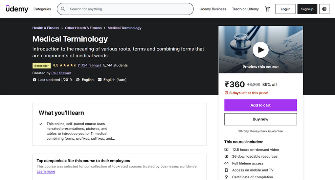Click the Udemy logo
This screenshot has height=180, width=335.
17,9
